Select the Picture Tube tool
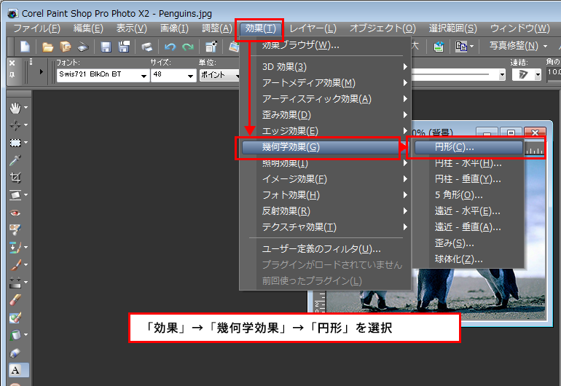 15,352
